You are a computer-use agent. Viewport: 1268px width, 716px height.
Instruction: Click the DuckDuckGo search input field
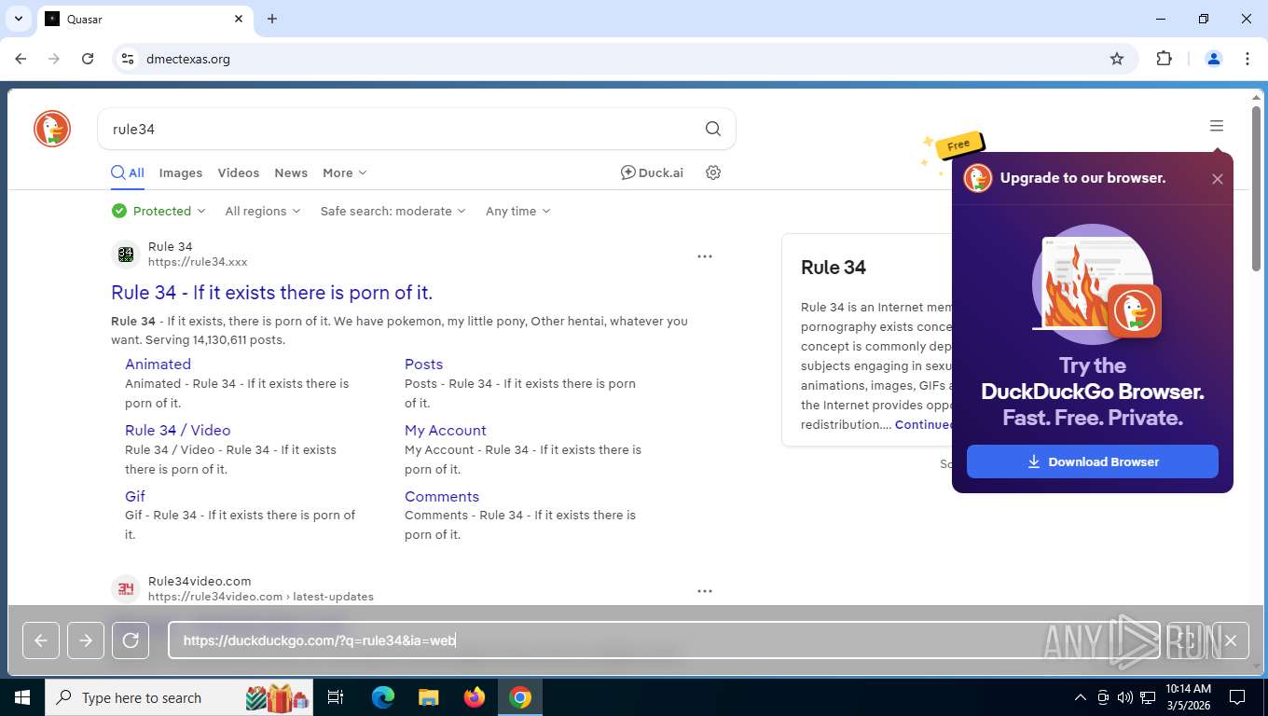(x=401, y=129)
